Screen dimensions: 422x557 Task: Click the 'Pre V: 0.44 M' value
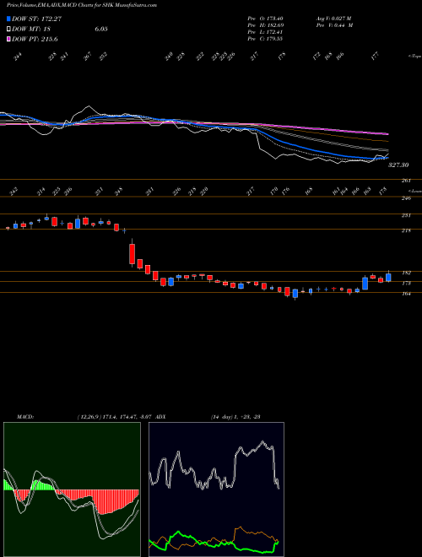click(334, 25)
